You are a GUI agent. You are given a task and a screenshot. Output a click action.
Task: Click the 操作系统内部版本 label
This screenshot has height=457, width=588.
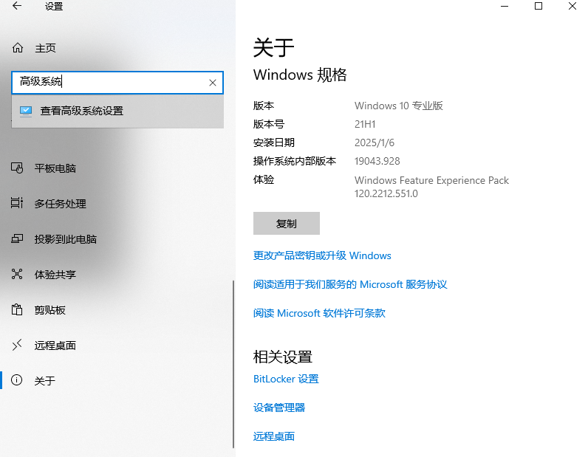coord(295,161)
